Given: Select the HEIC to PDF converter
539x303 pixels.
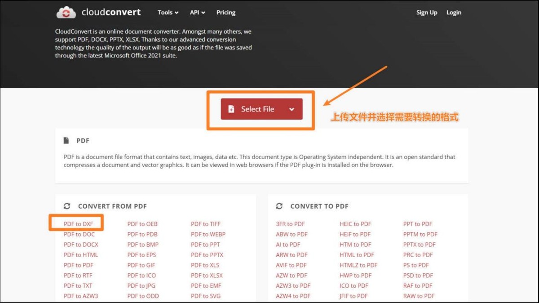Looking at the screenshot, I should (355, 223).
